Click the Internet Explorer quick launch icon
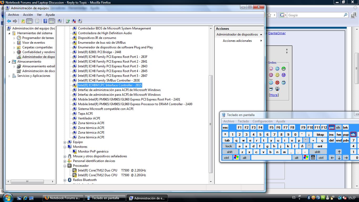The width and height of the screenshot is (359, 202). click(x=25, y=198)
